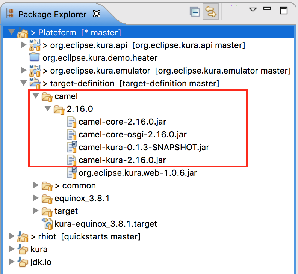Select the kura project

pos(39,249)
